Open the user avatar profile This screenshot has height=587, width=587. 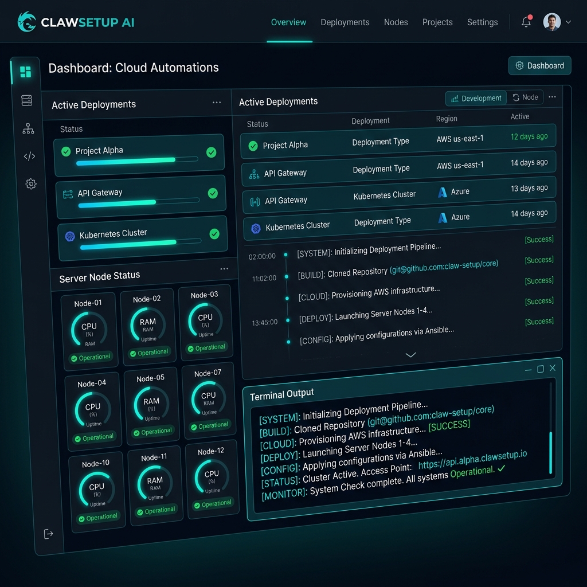[x=552, y=22]
